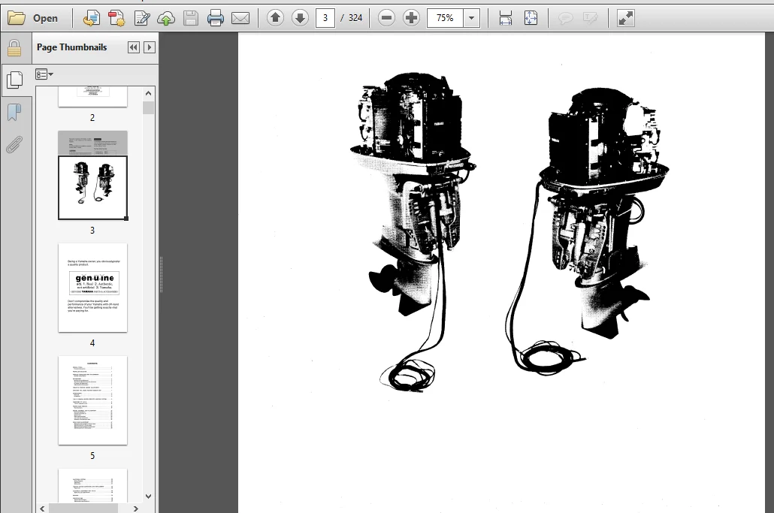Click the thumbnails horizontal scroll left arrow
This screenshot has width=774, height=513.
point(42,508)
